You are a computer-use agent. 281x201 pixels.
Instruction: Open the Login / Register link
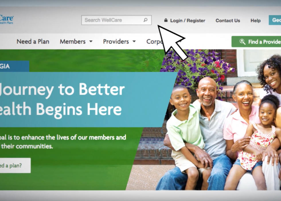point(188,20)
